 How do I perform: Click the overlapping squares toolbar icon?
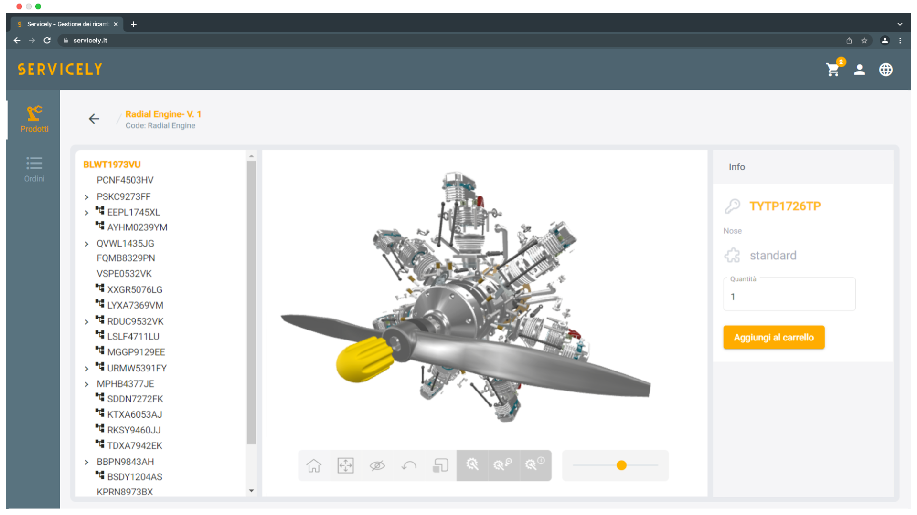tap(440, 465)
